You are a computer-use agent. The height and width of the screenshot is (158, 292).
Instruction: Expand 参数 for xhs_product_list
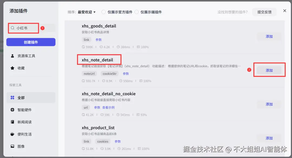point(118,141)
